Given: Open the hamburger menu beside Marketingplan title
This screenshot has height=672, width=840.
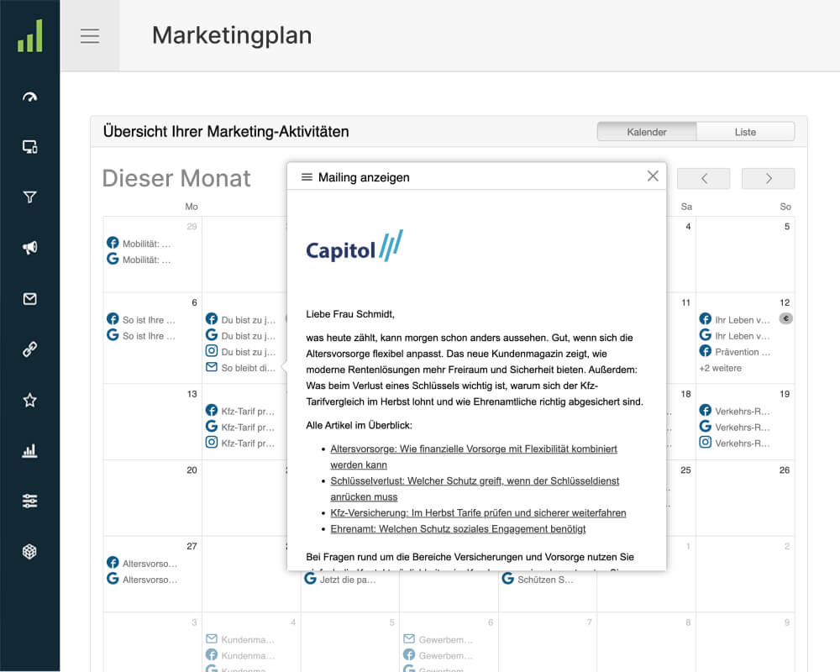Looking at the screenshot, I should 90,35.
